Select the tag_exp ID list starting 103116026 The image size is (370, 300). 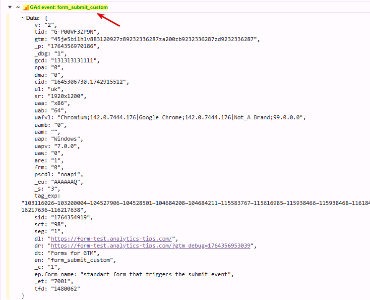pos(195,206)
